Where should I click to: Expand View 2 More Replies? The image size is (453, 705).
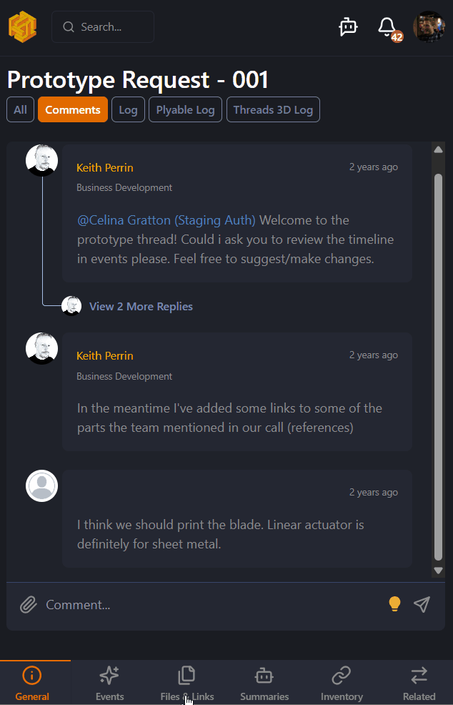[x=141, y=306]
